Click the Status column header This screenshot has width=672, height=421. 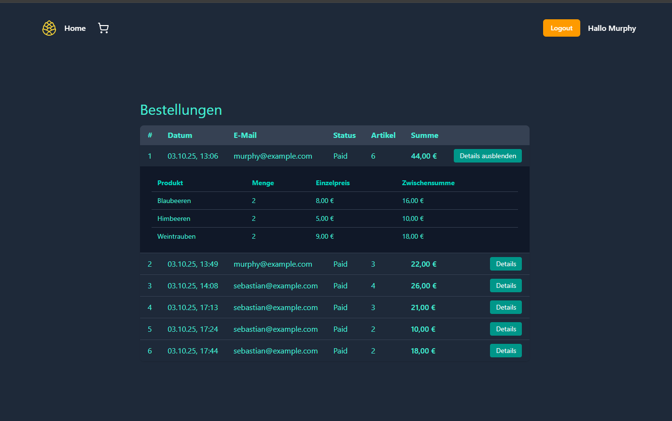point(344,136)
